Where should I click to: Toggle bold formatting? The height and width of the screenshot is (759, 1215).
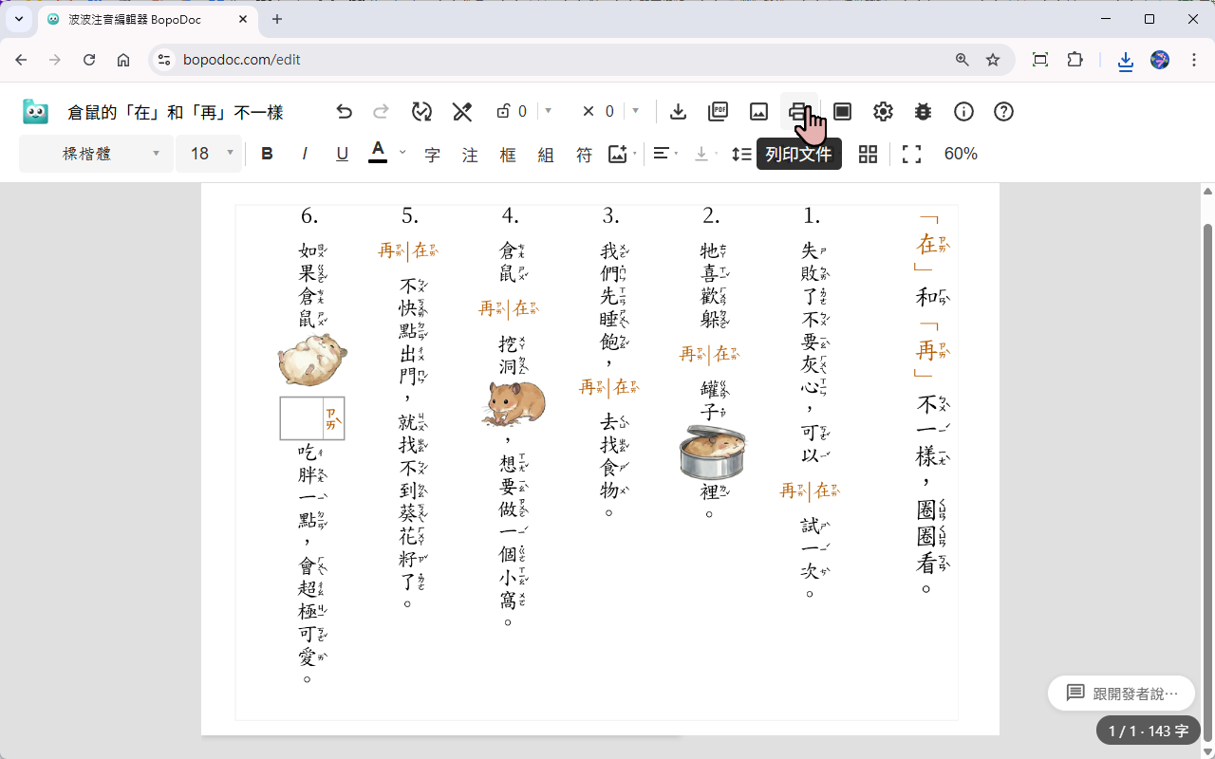click(267, 154)
